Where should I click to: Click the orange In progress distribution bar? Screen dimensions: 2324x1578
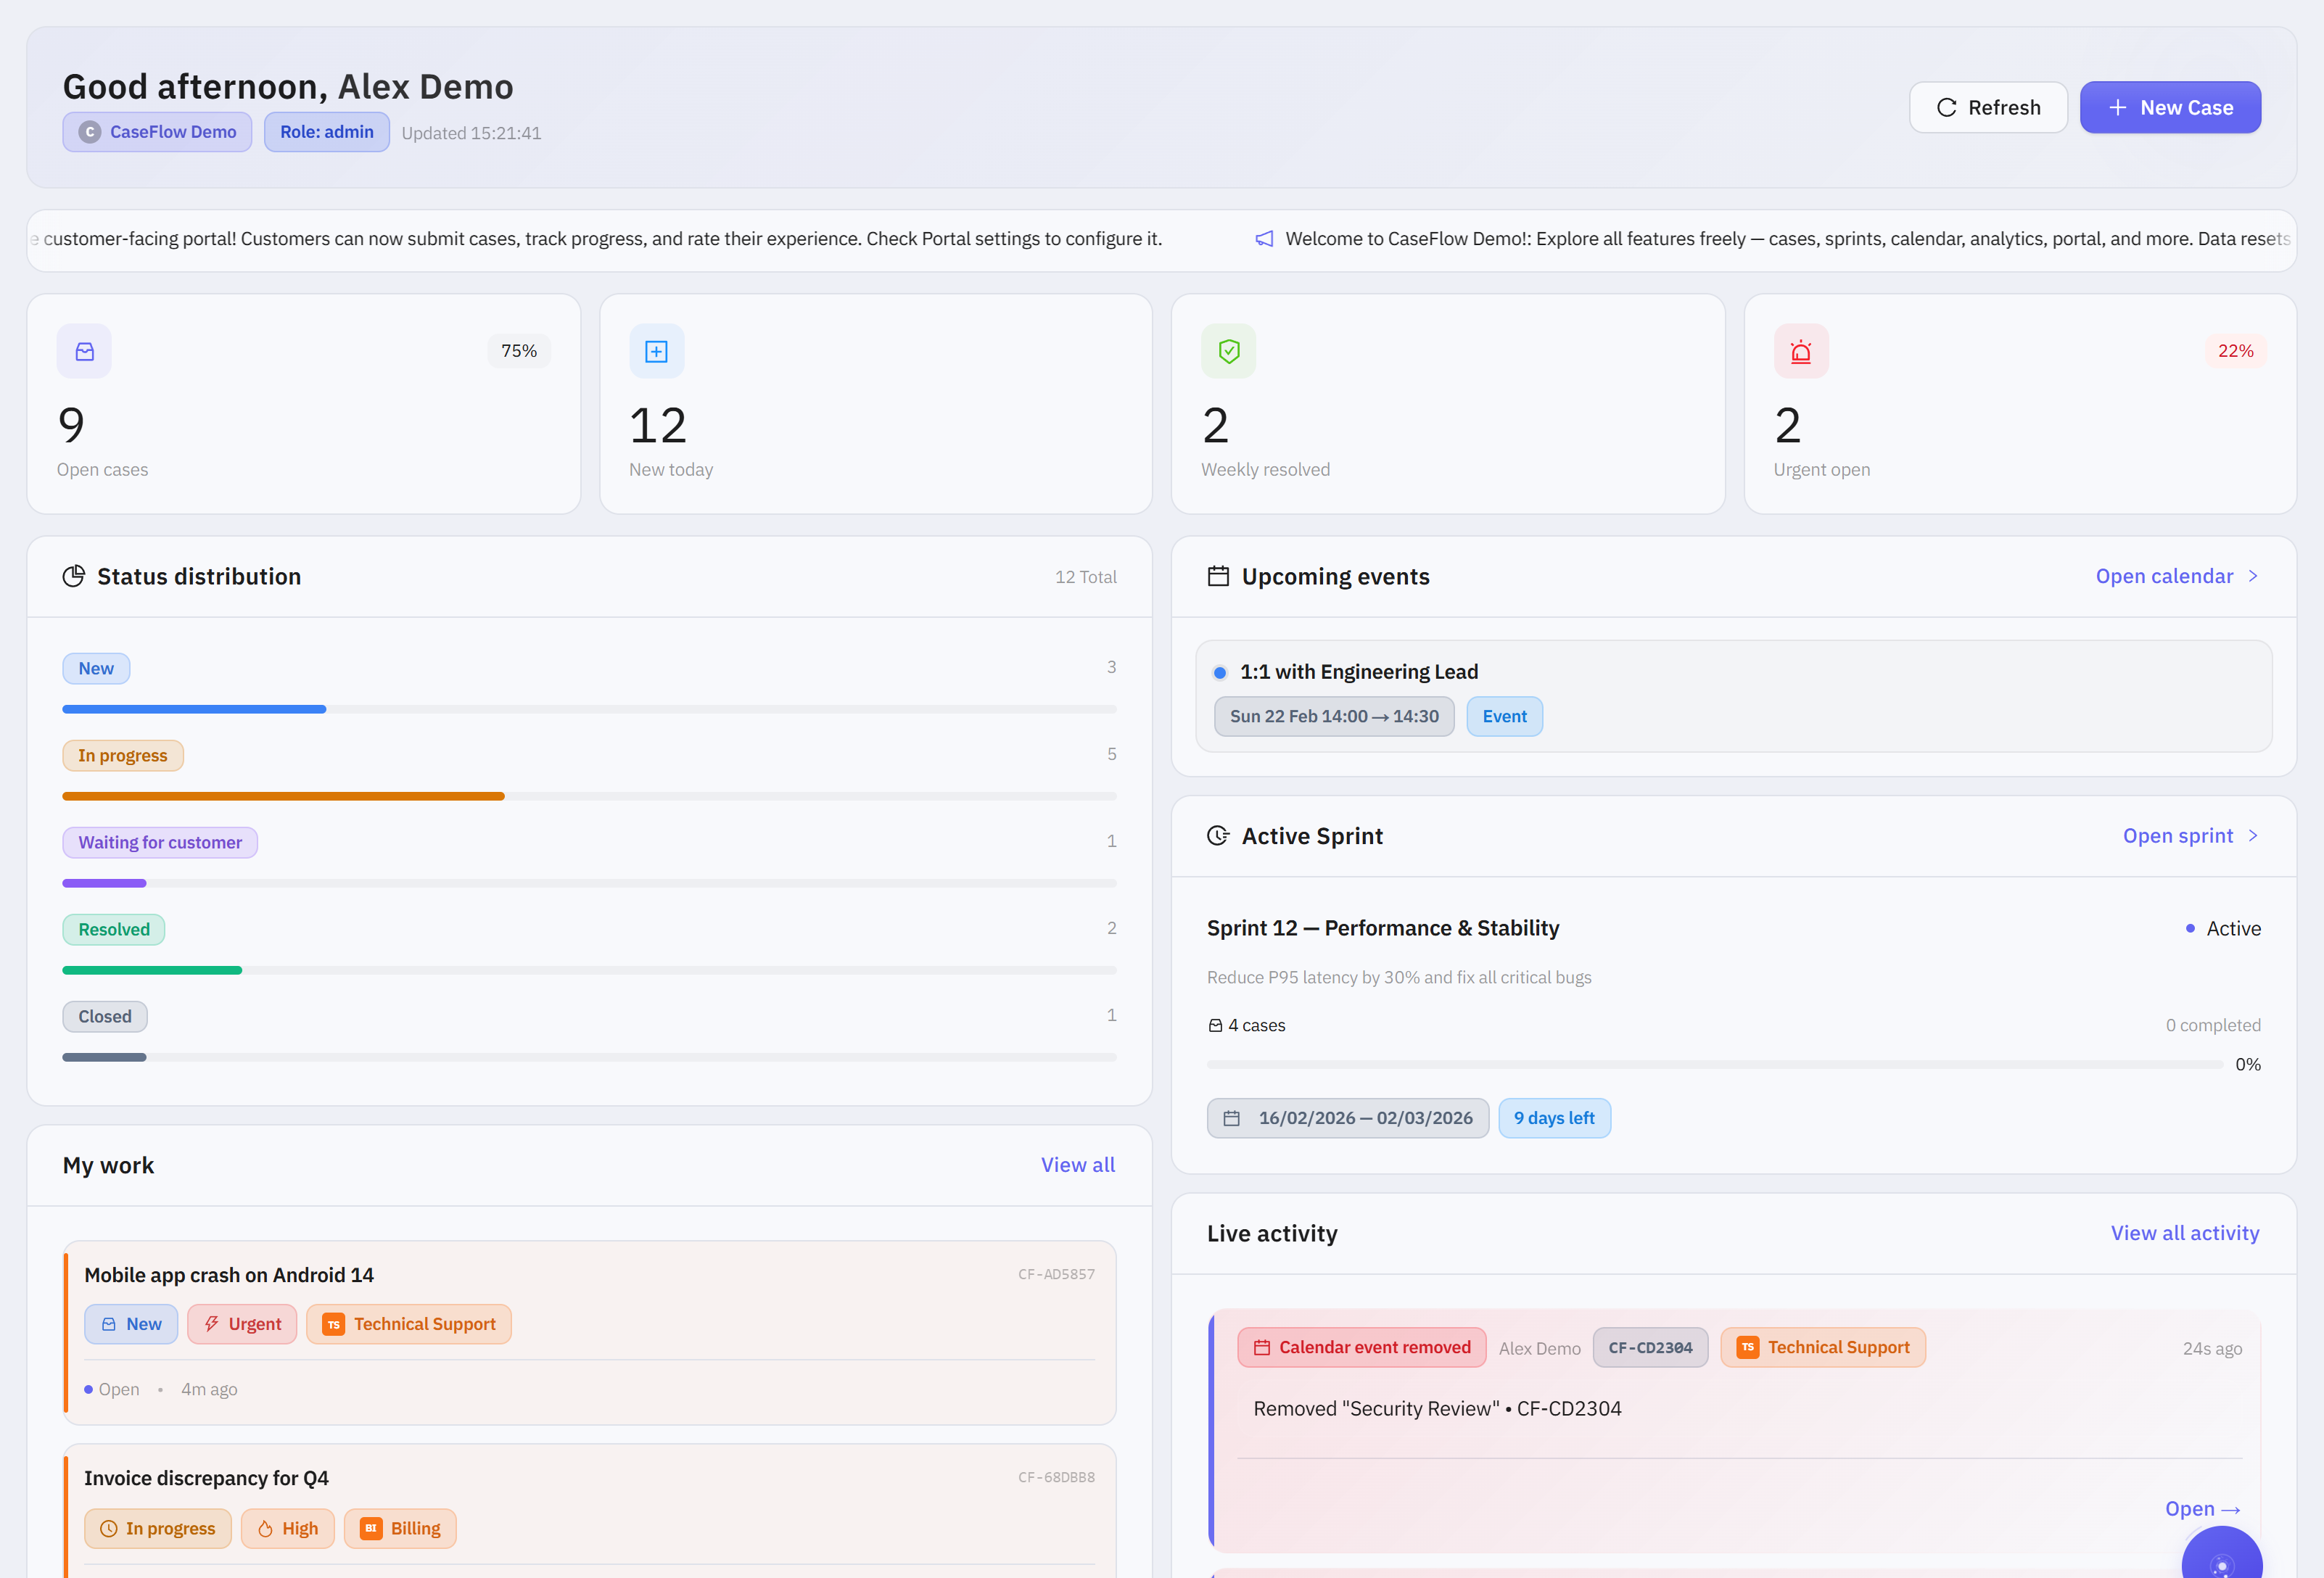[283, 796]
